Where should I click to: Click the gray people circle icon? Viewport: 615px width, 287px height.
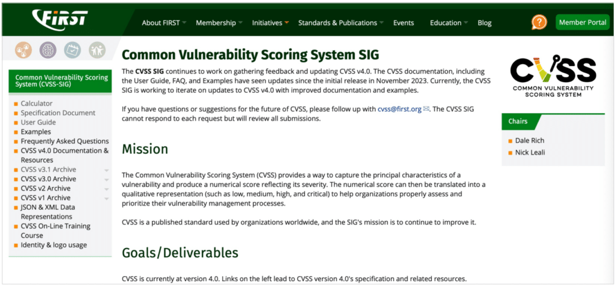[97, 50]
